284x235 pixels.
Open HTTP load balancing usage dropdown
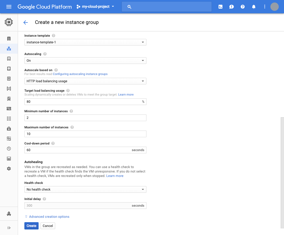point(85,81)
